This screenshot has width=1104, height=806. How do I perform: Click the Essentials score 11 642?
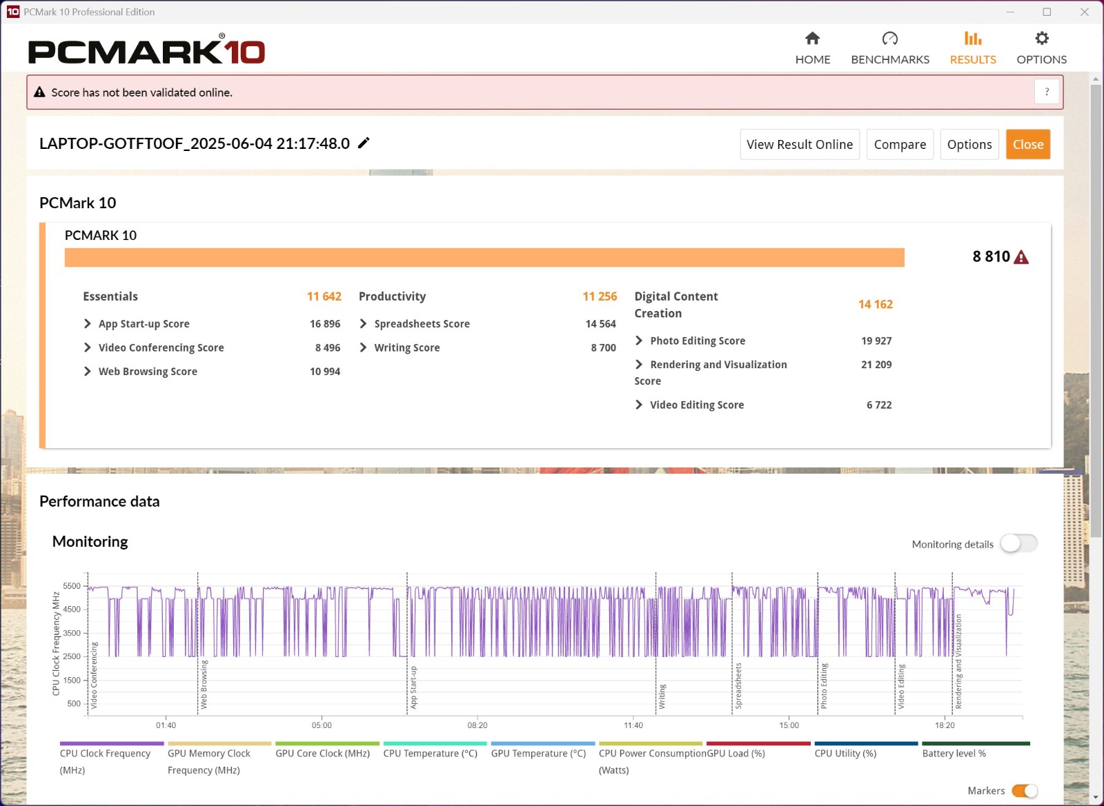coord(324,296)
